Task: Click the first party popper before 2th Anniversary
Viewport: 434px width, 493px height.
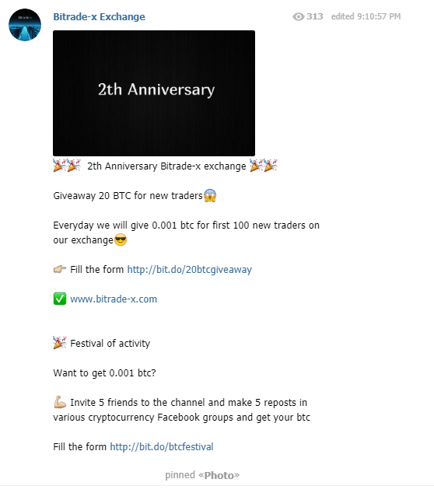Action: 60,166
